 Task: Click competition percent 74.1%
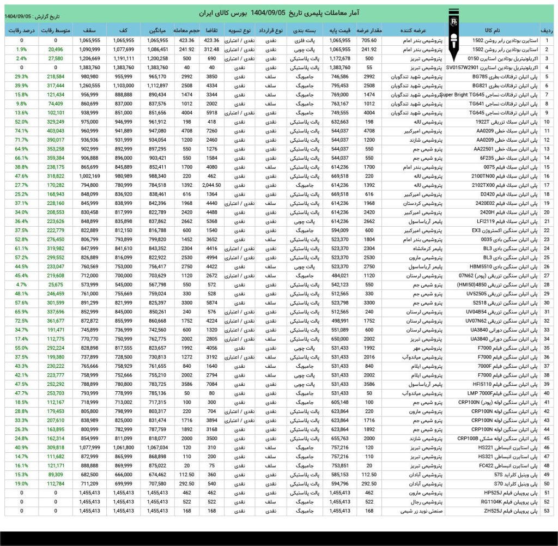21,131
